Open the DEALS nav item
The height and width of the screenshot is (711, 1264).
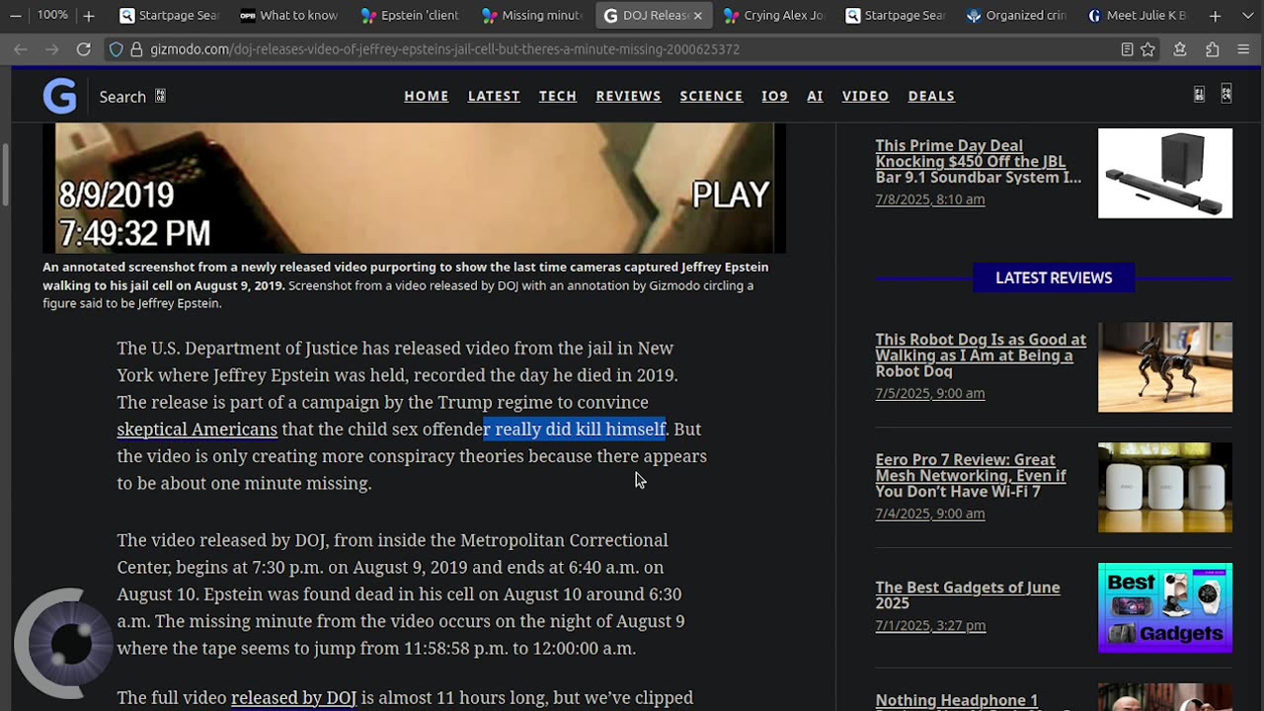(931, 96)
